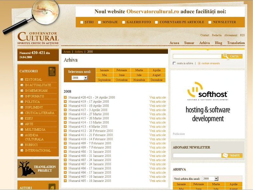Click Vezi articole for Numarul 410
253x190 pixels.
[x=157, y=139]
